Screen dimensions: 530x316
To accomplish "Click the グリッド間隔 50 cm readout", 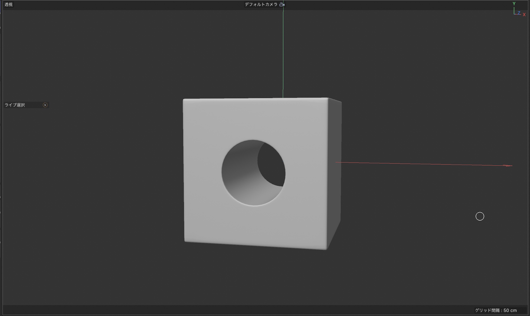I will tap(496, 310).
